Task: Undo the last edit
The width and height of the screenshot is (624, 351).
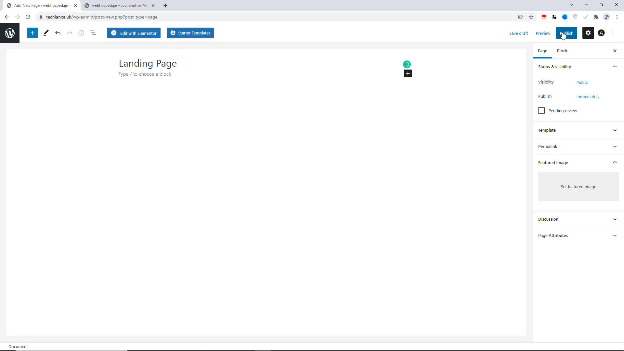Action: pos(58,33)
